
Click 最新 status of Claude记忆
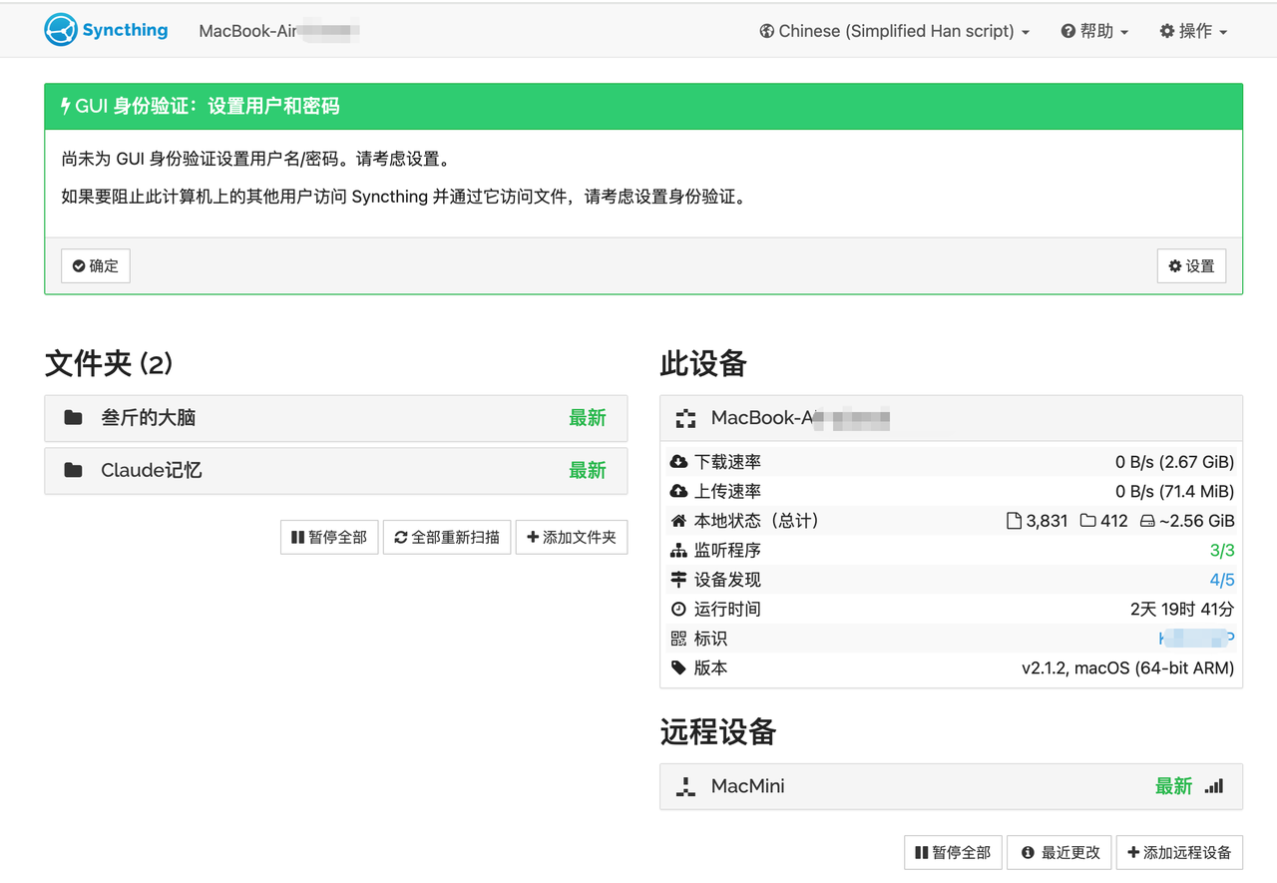pyautogui.click(x=588, y=470)
